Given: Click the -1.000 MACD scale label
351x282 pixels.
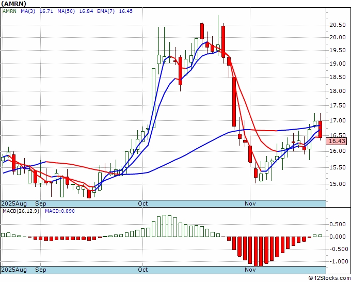Looking at the screenshot, I should (338, 261).
